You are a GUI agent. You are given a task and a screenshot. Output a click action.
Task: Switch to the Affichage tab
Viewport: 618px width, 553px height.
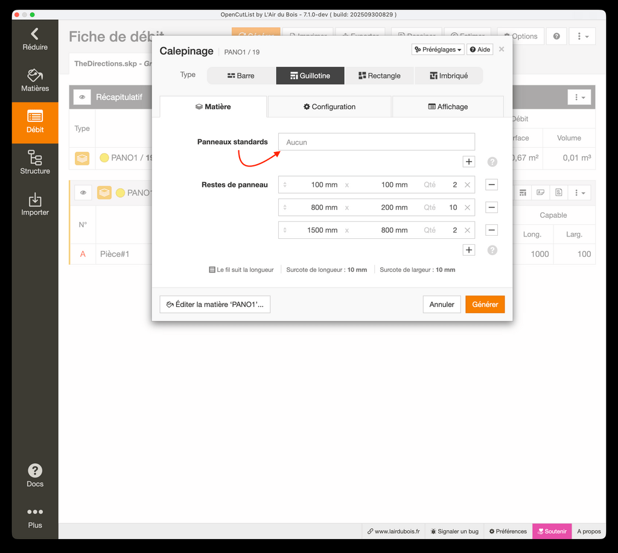(x=448, y=107)
